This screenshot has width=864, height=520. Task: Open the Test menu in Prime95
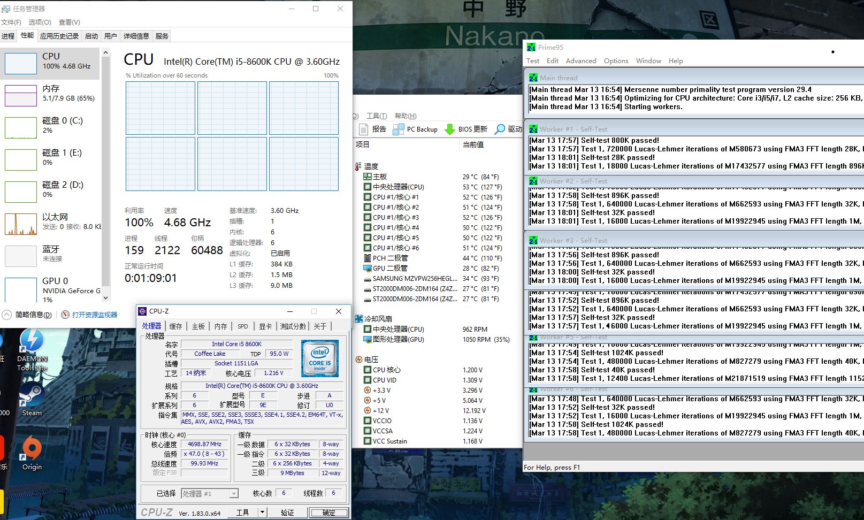click(533, 60)
